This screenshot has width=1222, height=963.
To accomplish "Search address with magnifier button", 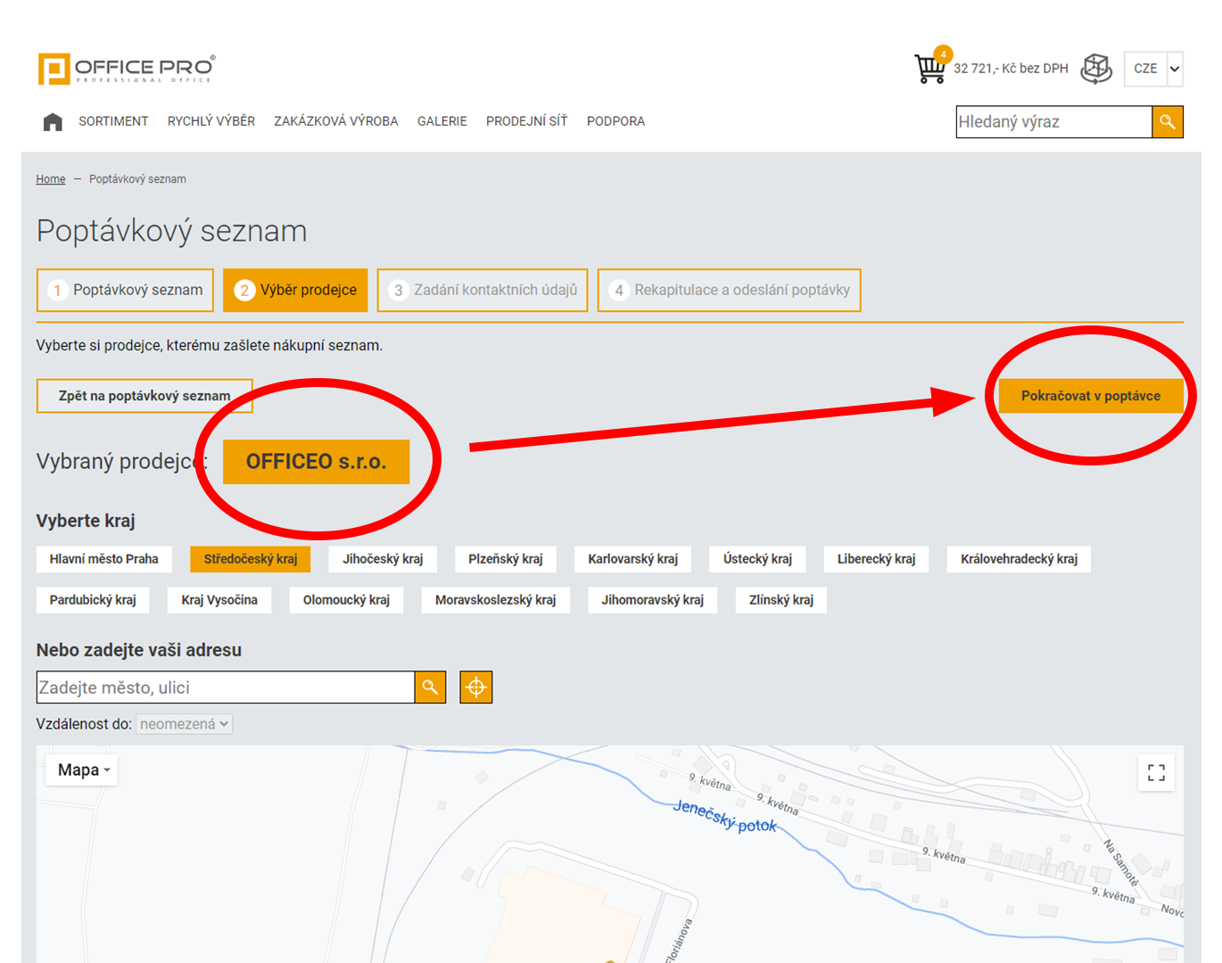I will (x=430, y=687).
